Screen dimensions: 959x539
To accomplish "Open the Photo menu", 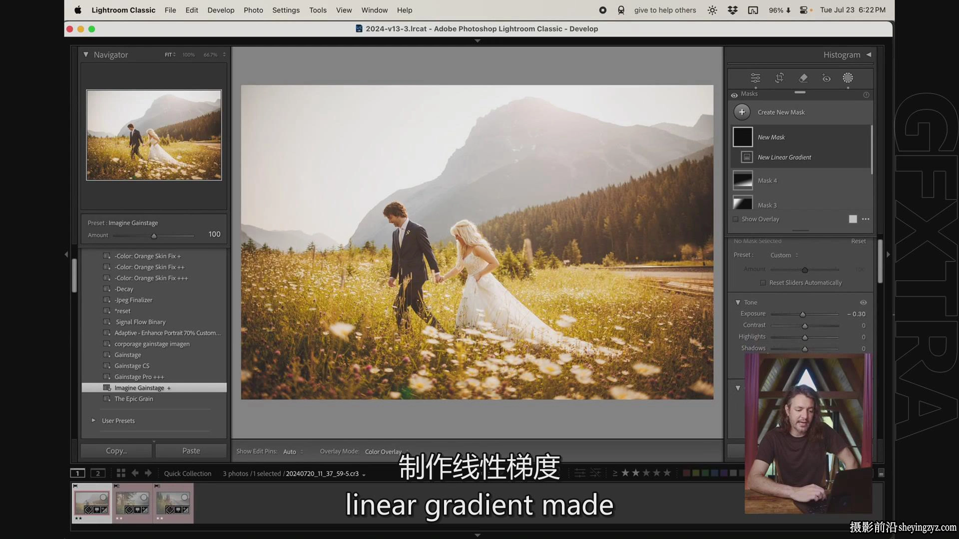I will tap(253, 10).
